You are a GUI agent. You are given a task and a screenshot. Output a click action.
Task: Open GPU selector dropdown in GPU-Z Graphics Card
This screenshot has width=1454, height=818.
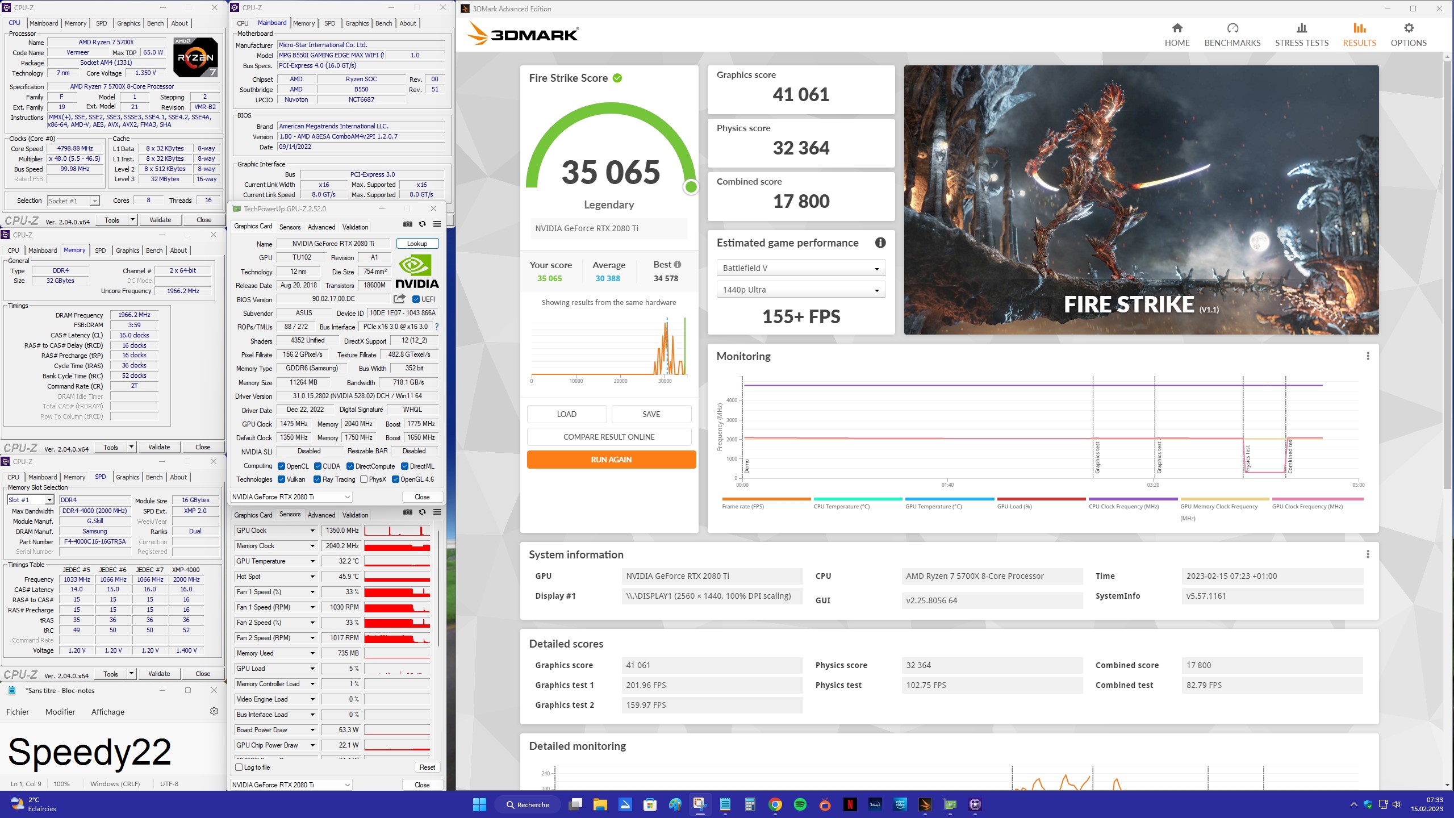click(291, 496)
